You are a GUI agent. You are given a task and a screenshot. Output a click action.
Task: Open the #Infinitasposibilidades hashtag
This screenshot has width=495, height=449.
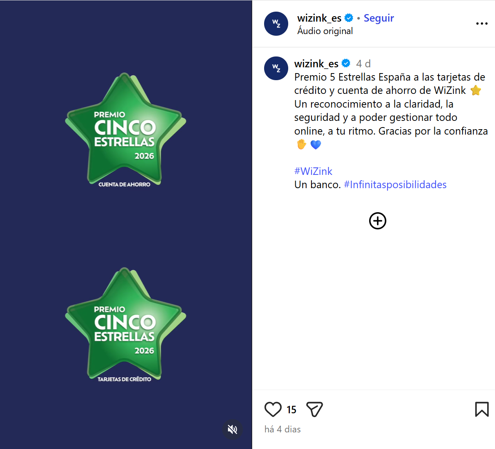(x=395, y=184)
